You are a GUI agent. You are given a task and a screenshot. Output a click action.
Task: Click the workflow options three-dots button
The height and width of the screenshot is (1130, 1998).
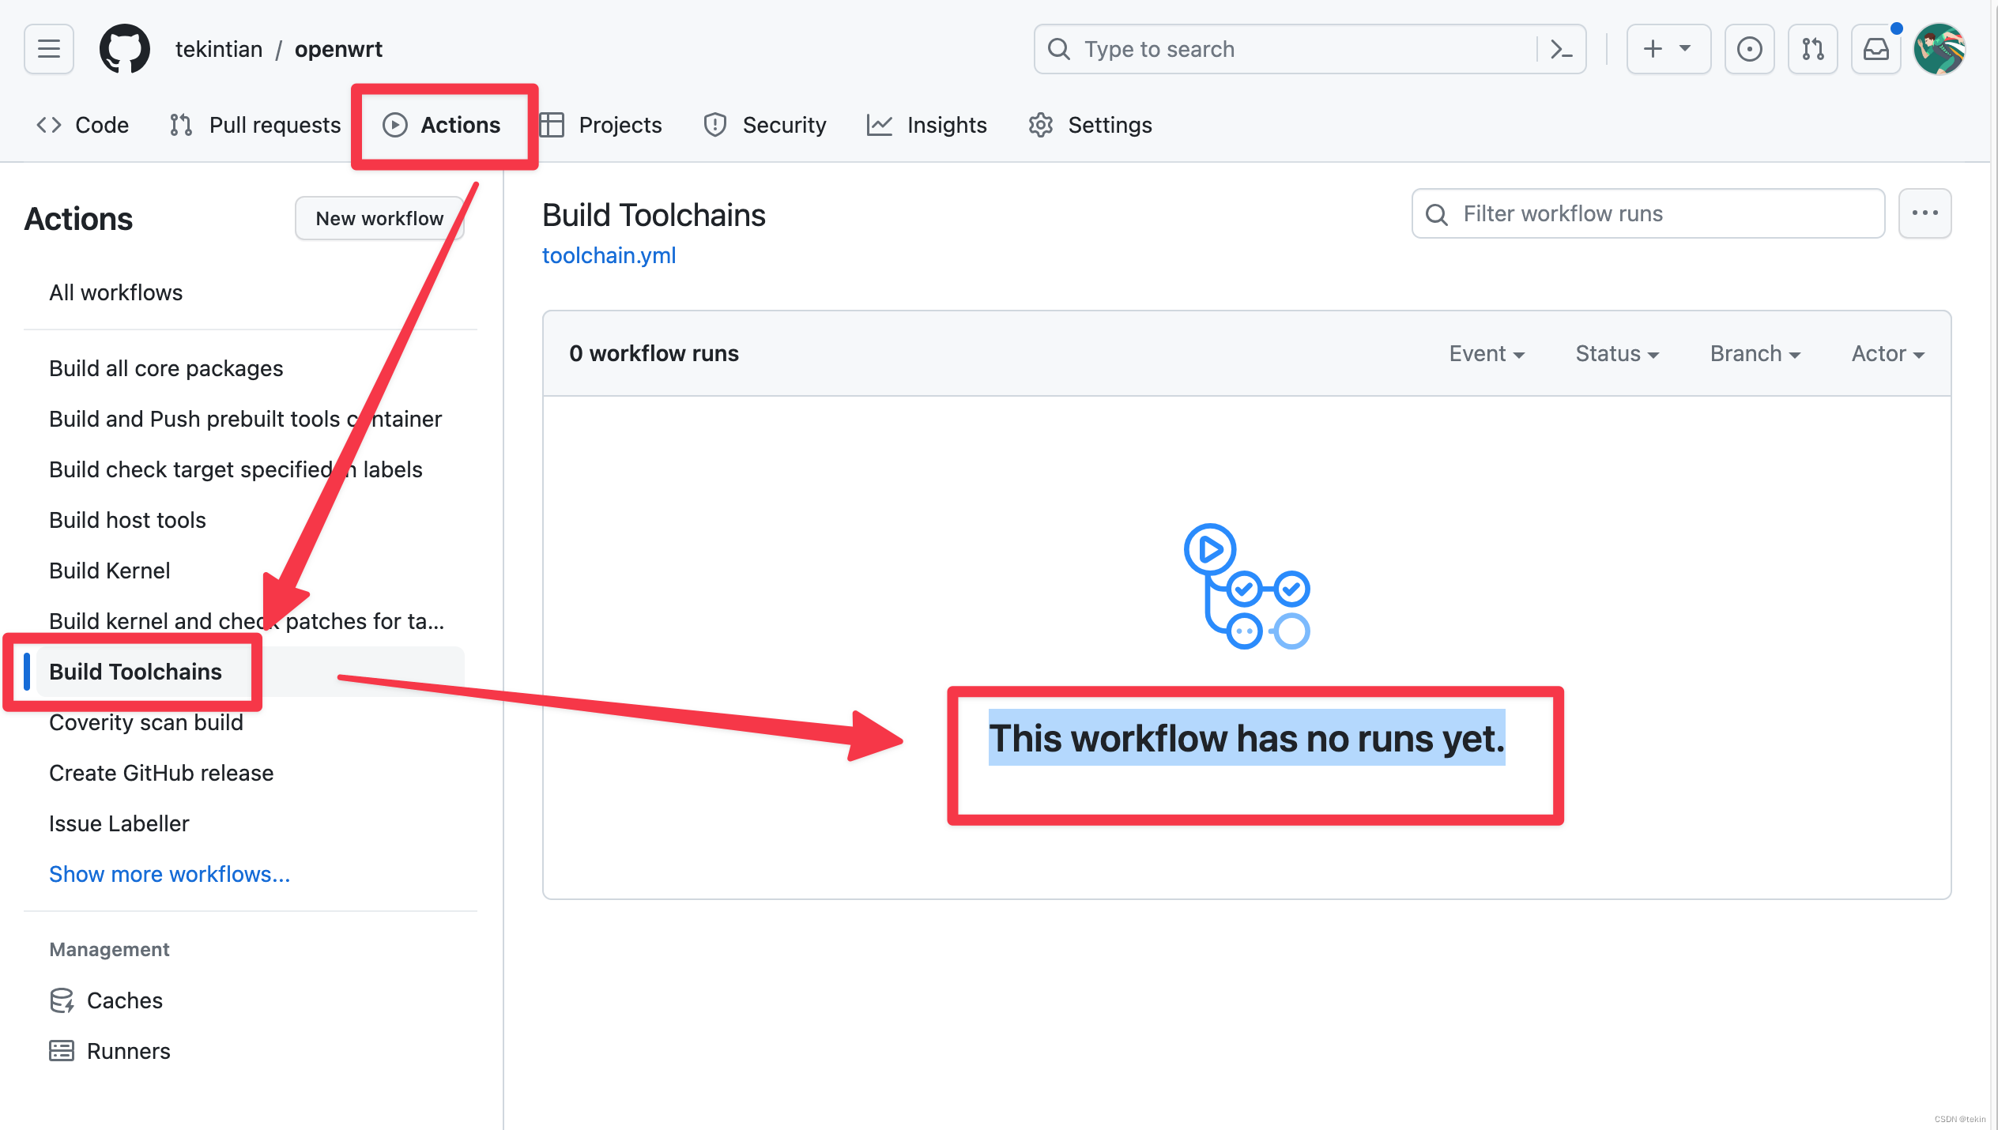coord(1925,213)
